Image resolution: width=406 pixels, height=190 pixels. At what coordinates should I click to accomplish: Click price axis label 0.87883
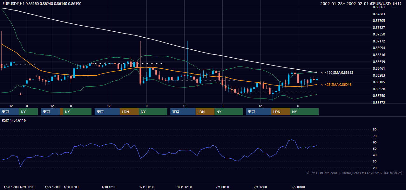pyautogui.click(x=379, y=14)
